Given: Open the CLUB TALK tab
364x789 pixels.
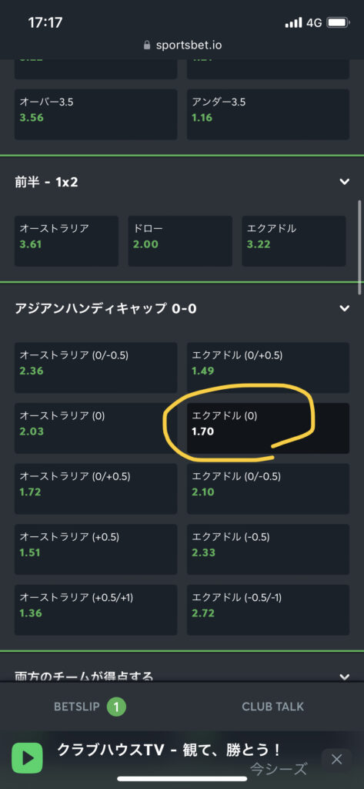Looking at the screenshot, I should pos(272,707).
